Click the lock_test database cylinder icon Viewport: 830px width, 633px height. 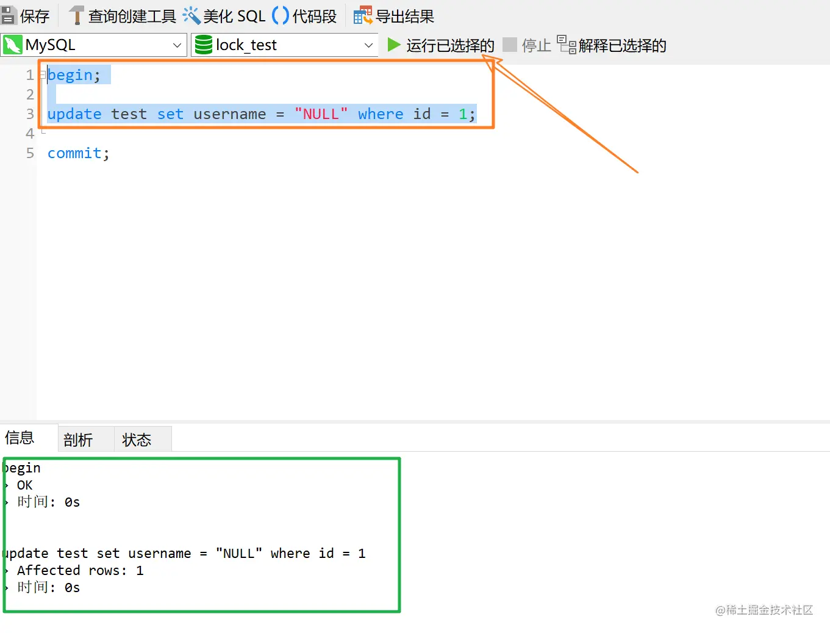(204, 45)
